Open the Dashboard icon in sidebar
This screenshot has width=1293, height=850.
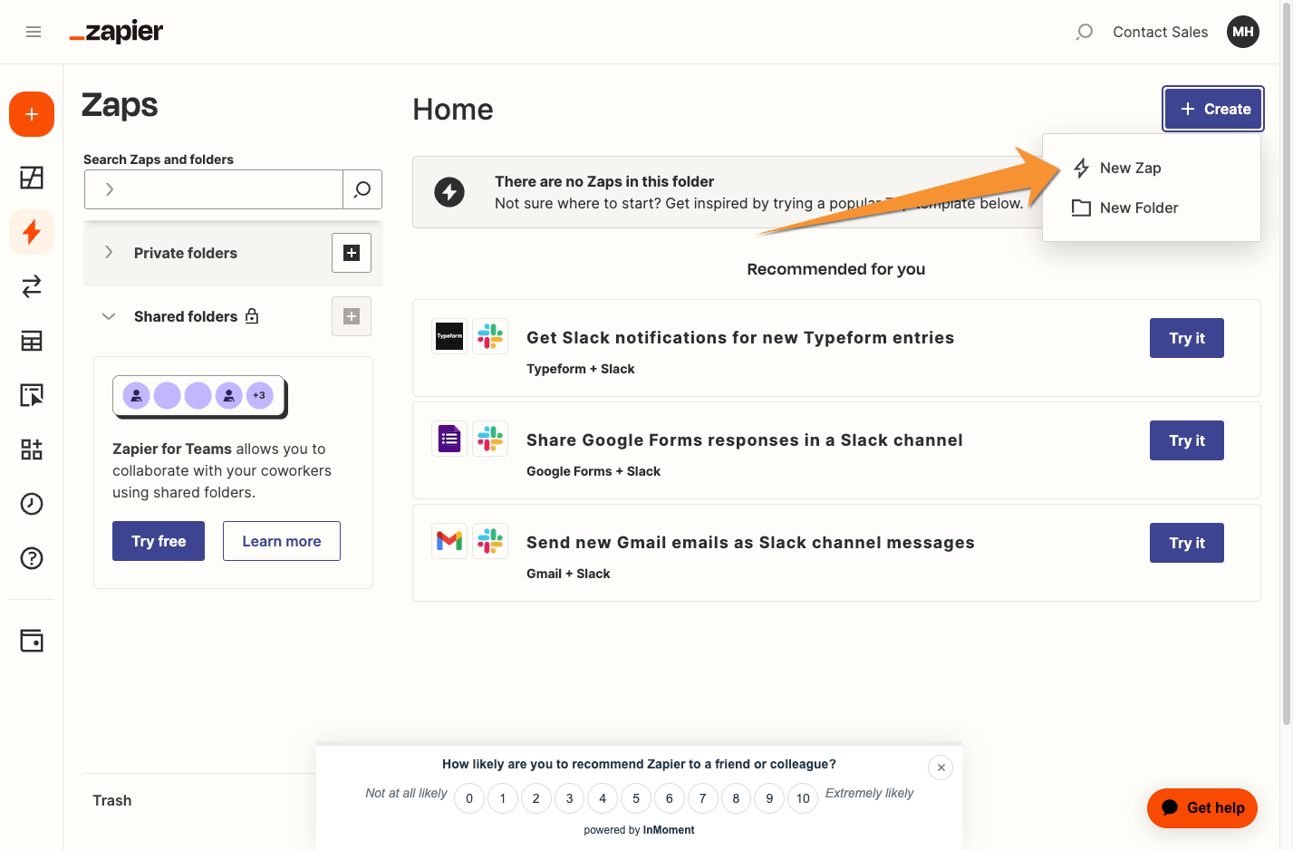tap(32, 178)
